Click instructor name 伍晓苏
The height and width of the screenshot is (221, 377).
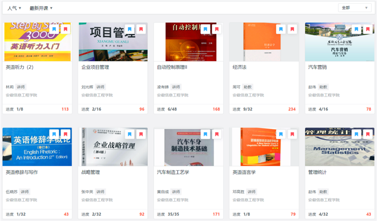(x=11, y=192)
